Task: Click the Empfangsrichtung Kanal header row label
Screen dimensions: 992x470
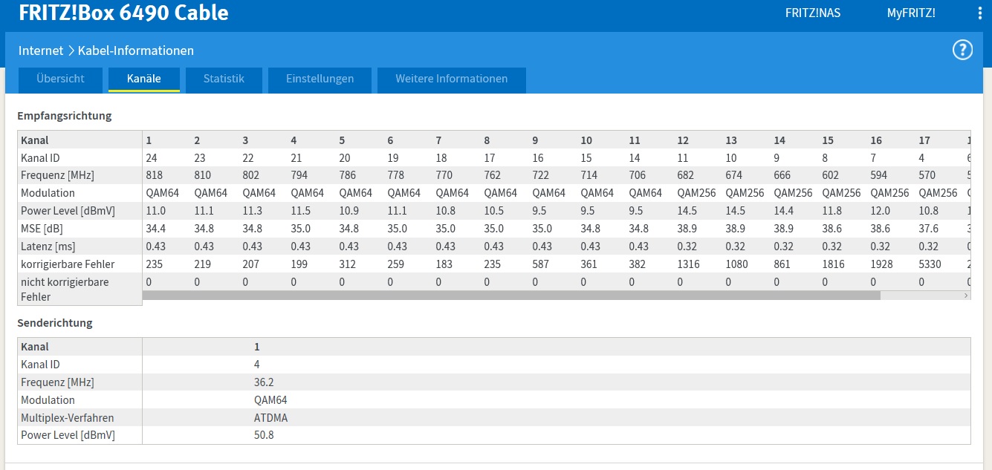Action: [34, 140]
